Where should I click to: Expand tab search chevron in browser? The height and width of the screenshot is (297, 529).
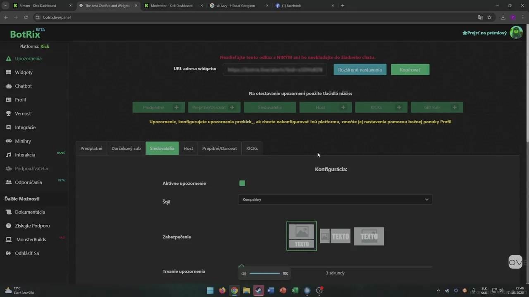[6, 5]
